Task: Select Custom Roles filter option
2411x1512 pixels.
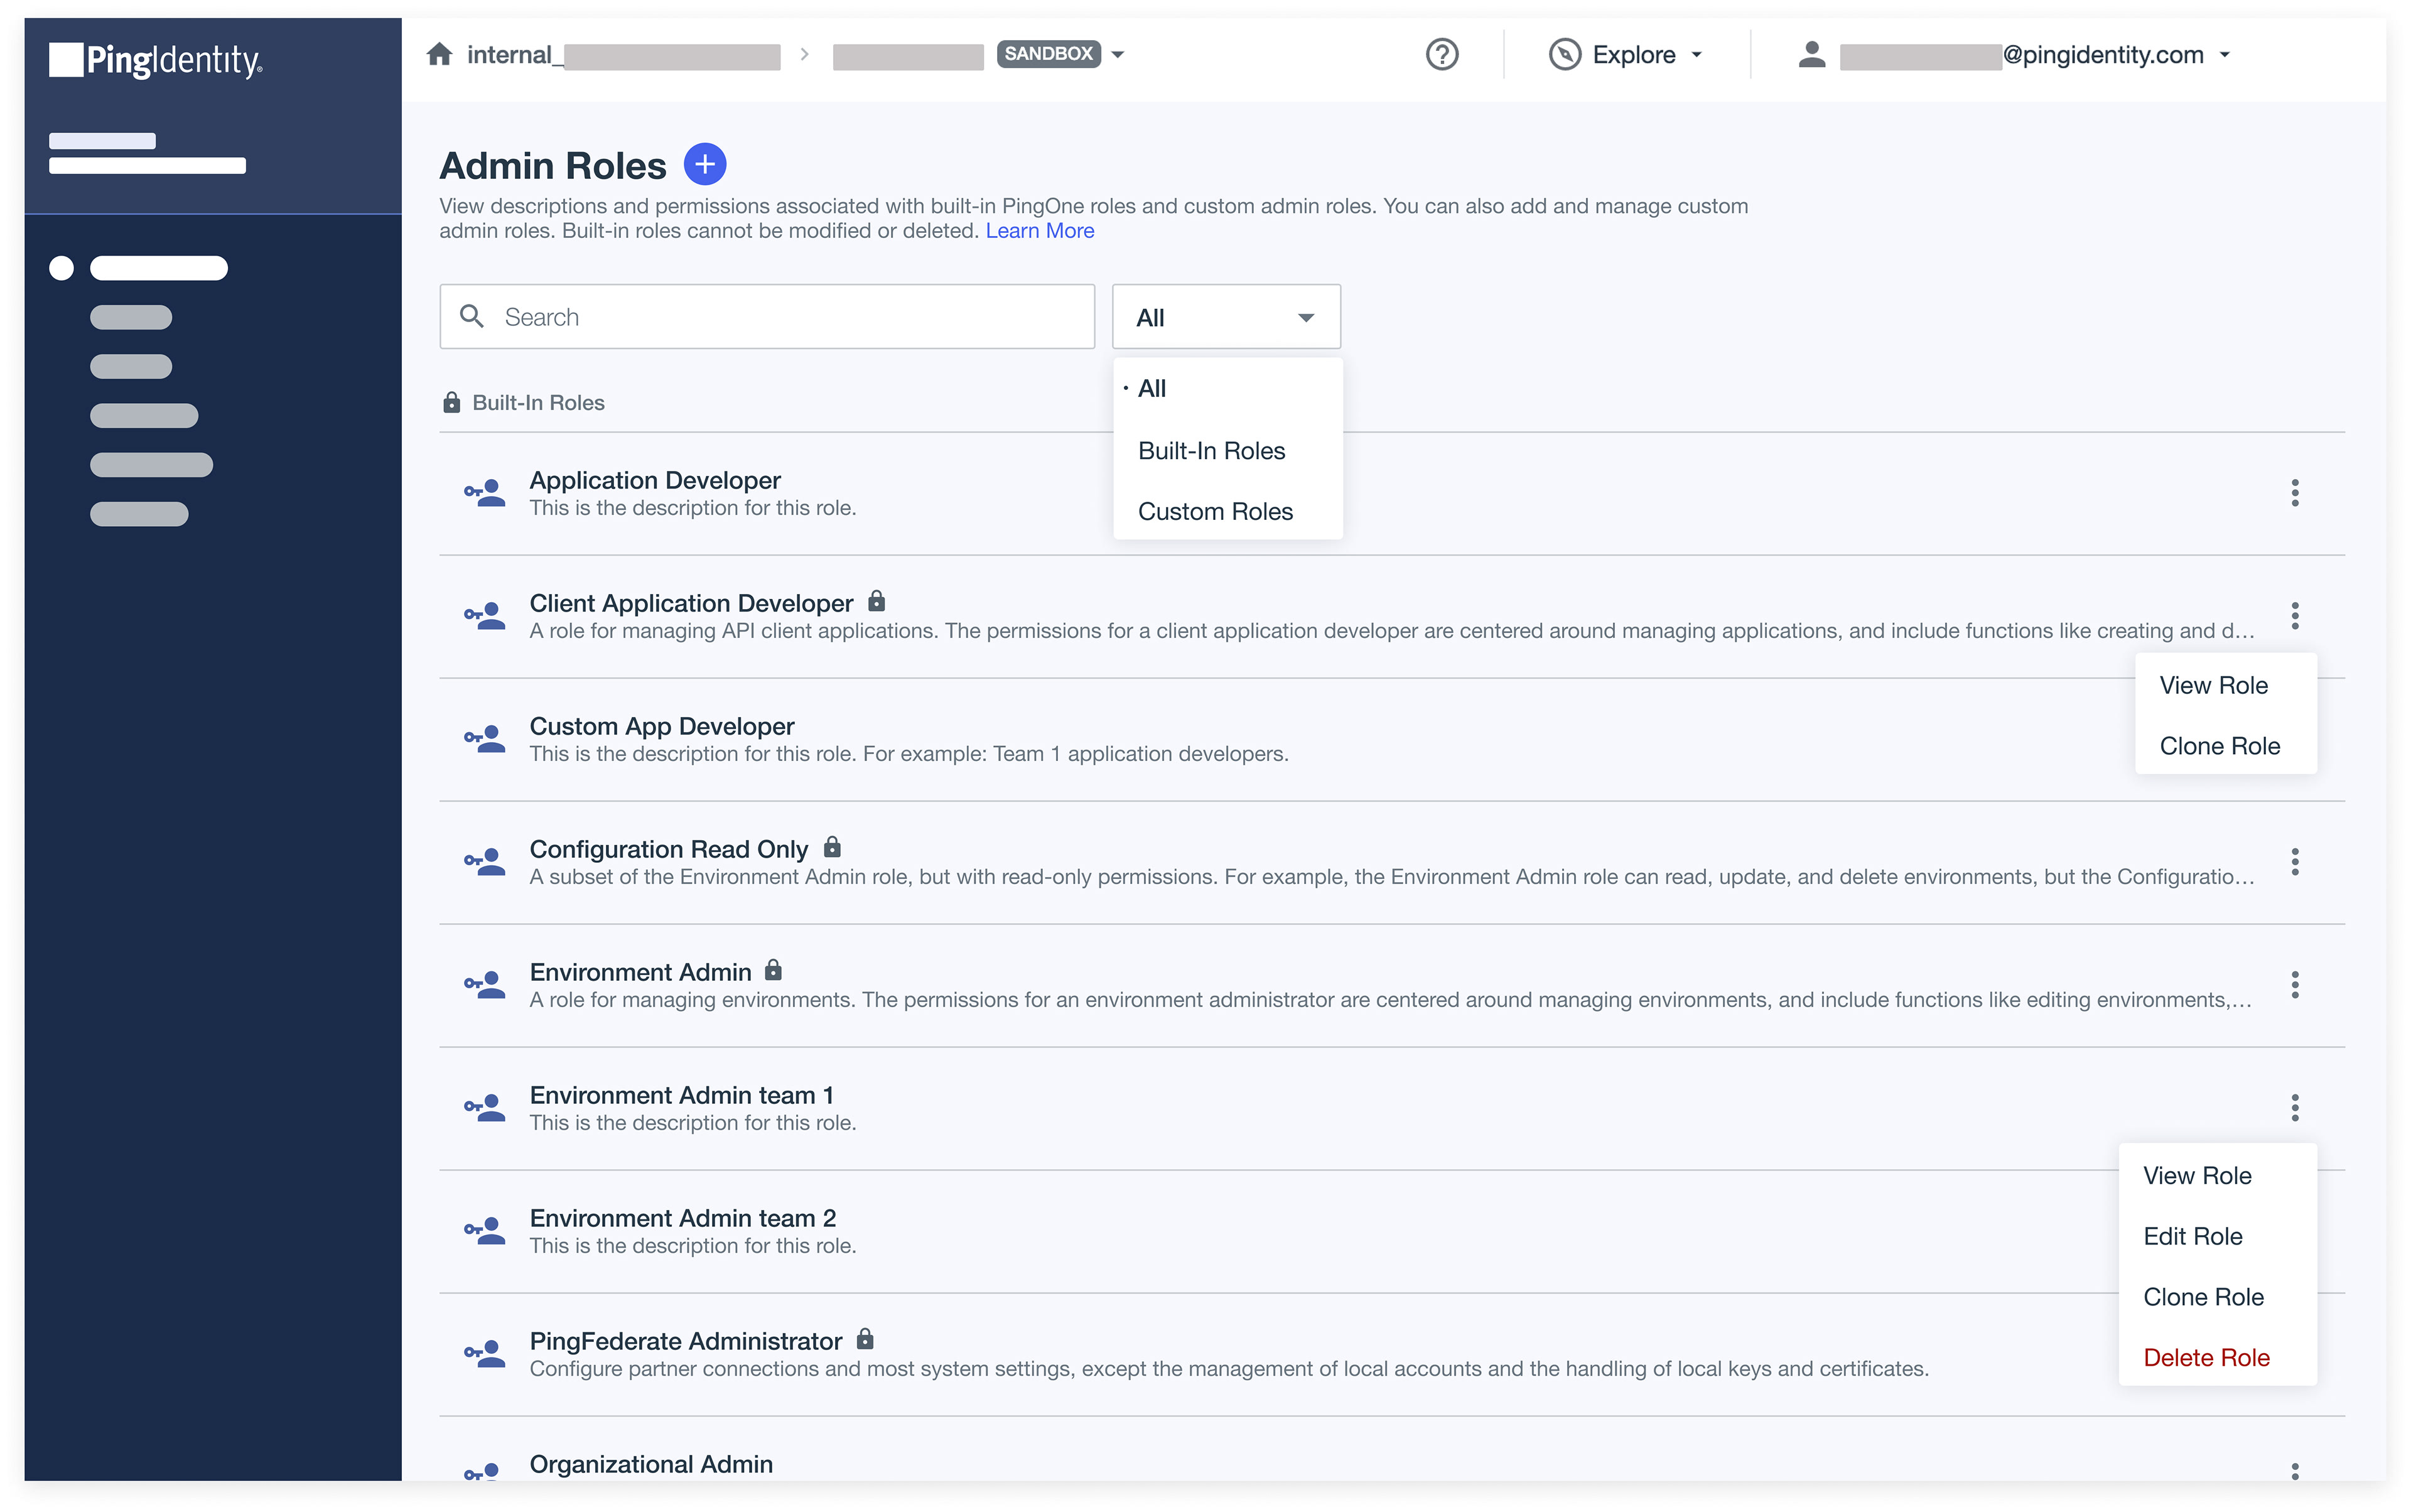Action: click(1227, 512)
